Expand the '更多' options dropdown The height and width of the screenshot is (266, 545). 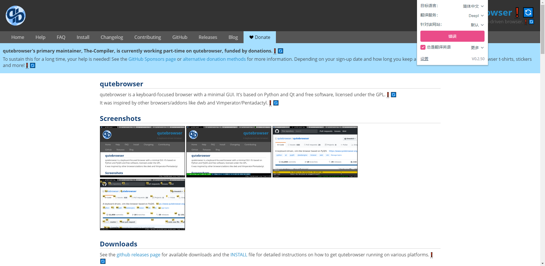pyautogui.click(x=477, y=47)
